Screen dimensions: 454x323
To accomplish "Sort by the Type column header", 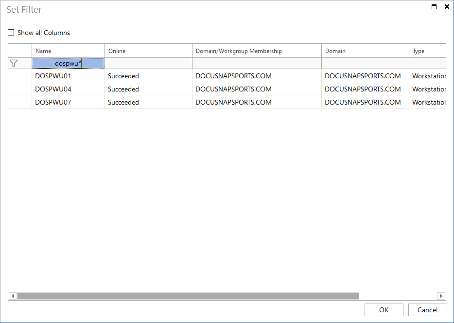I will [x=427, y=51].
